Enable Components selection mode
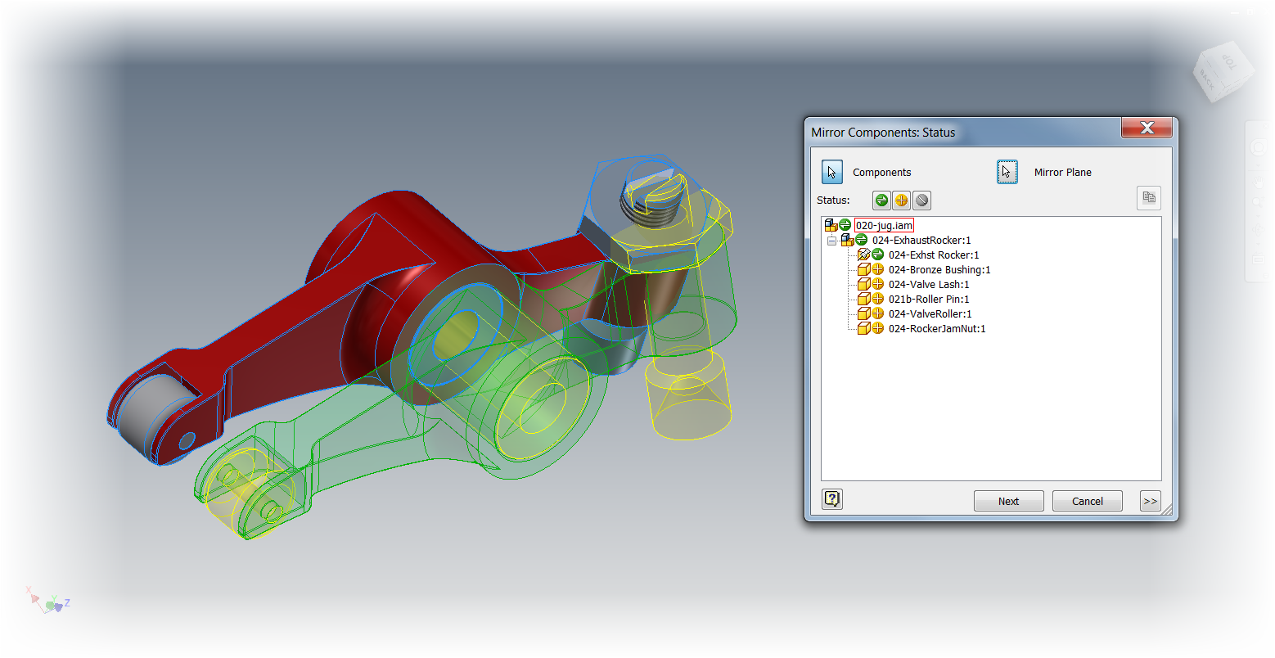 pyautogui.click(x=831, y=172)
